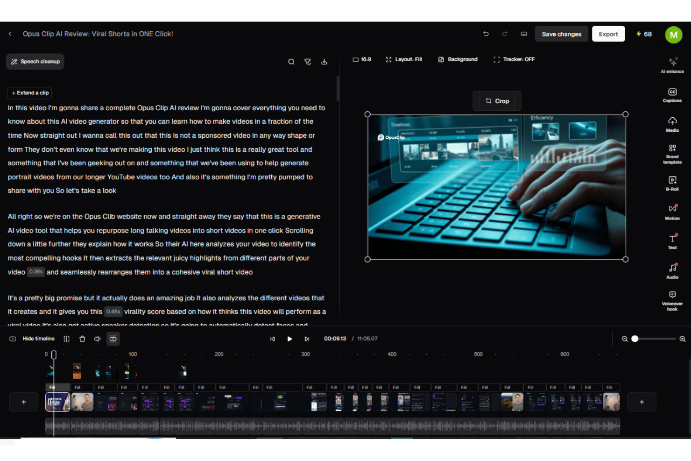The image size is (691, 461).
Task: Click the split clip icon in timeline toolbar
Action: click(67, 339)
